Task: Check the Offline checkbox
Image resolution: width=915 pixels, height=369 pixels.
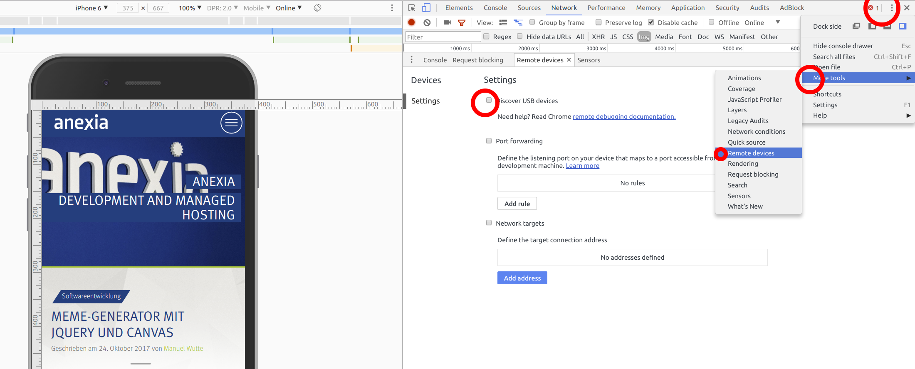Action: click(x=712, y=22)
